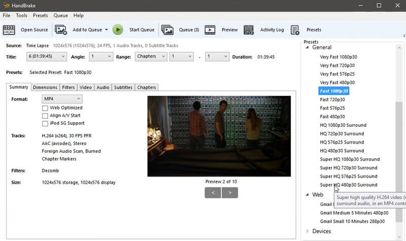Open the Title dropdown showing 6 (01:39:45)
The height and width of the screenshot is (241, 406).
tap(54, 57)
